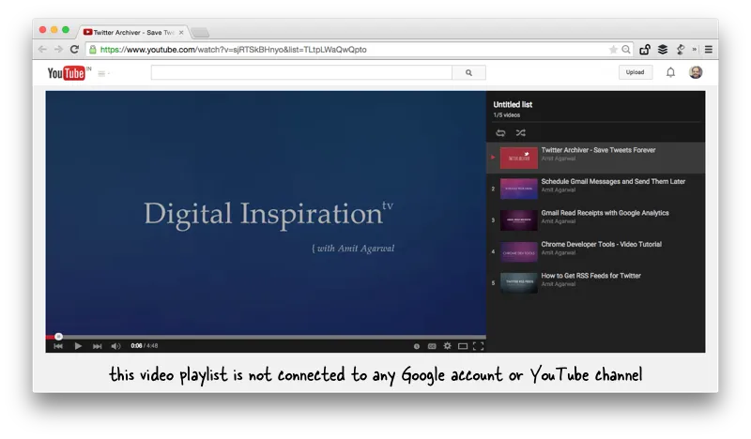Toggle playlist repeat loop

tap(500, 132)
